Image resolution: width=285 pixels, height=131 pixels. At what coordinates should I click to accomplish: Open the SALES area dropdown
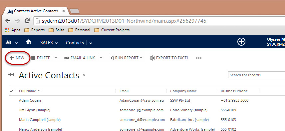(x=49, y=43)
